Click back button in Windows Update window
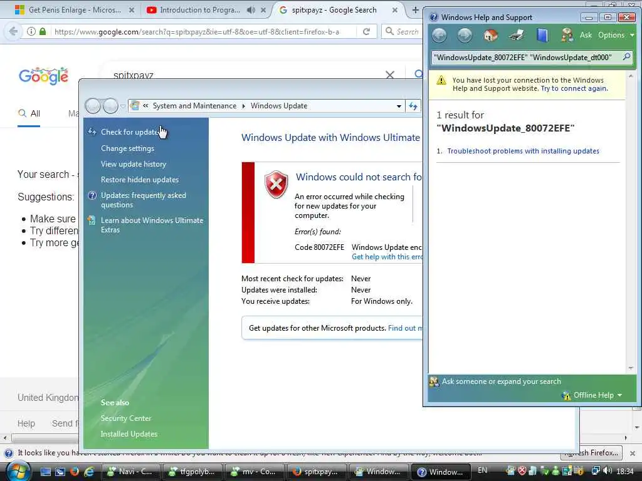Screen dimensions: 642x481 tap(93, 106)
